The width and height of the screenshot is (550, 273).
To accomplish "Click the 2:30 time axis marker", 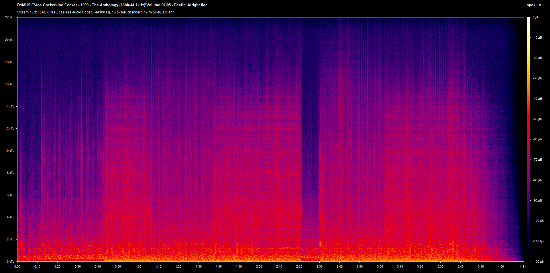I will 319,267.
